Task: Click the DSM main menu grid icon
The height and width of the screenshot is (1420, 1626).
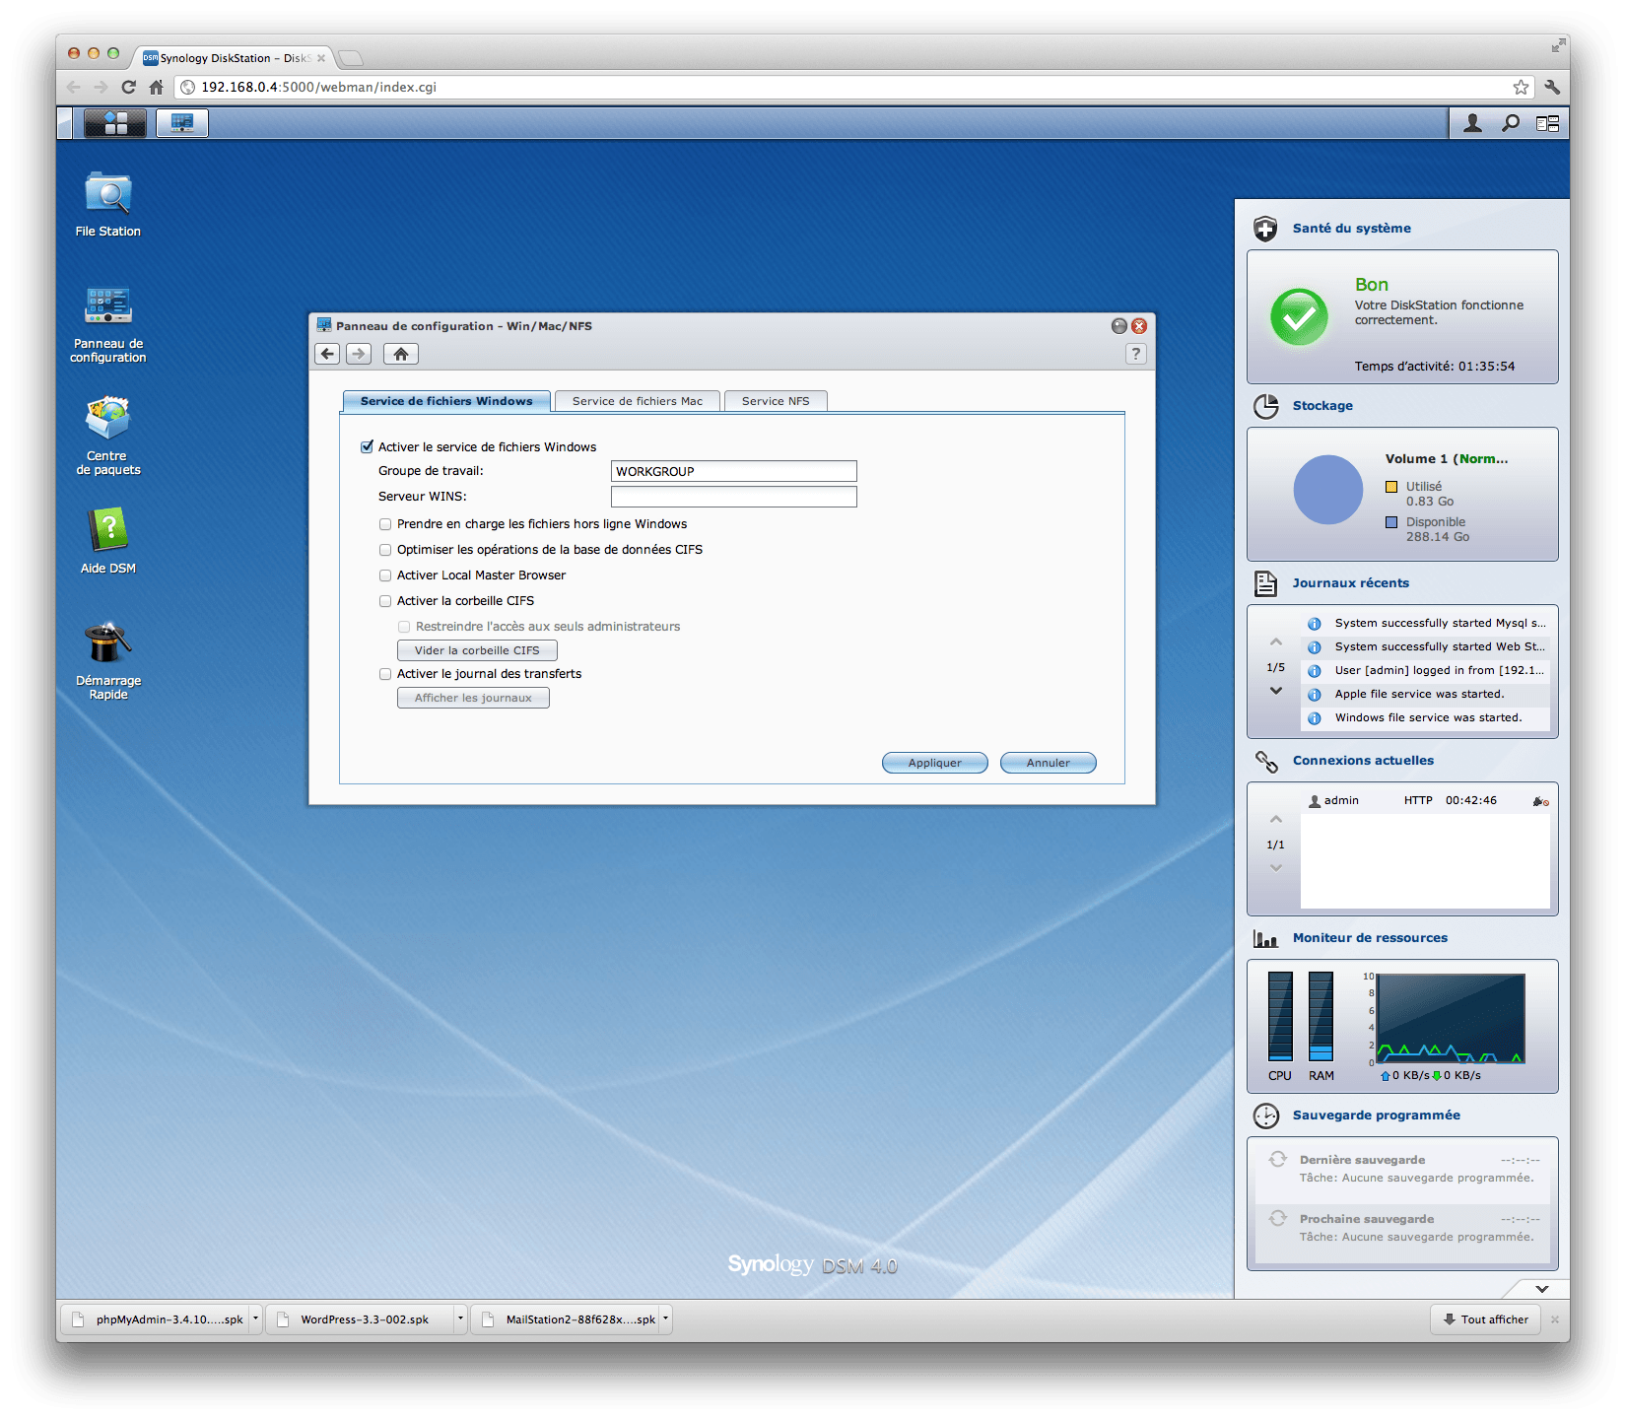Action: (x=115, y=123)
